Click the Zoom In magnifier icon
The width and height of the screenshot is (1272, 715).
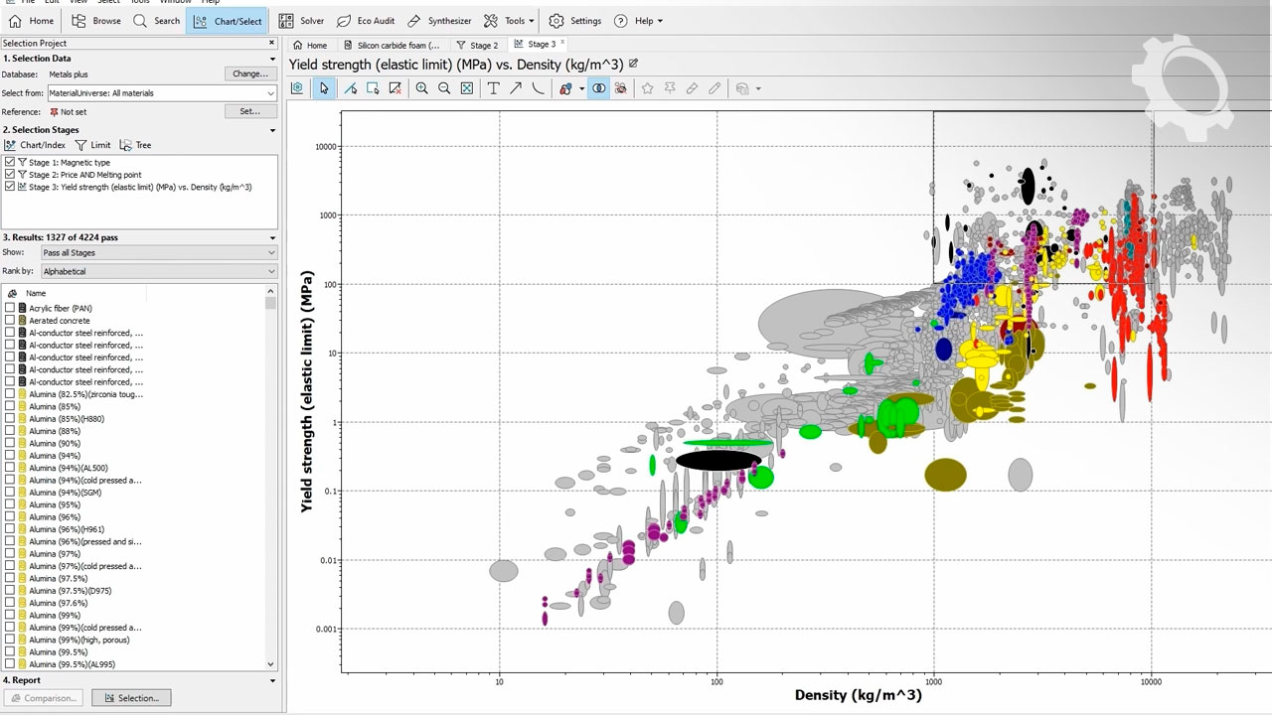click(422, 88)
